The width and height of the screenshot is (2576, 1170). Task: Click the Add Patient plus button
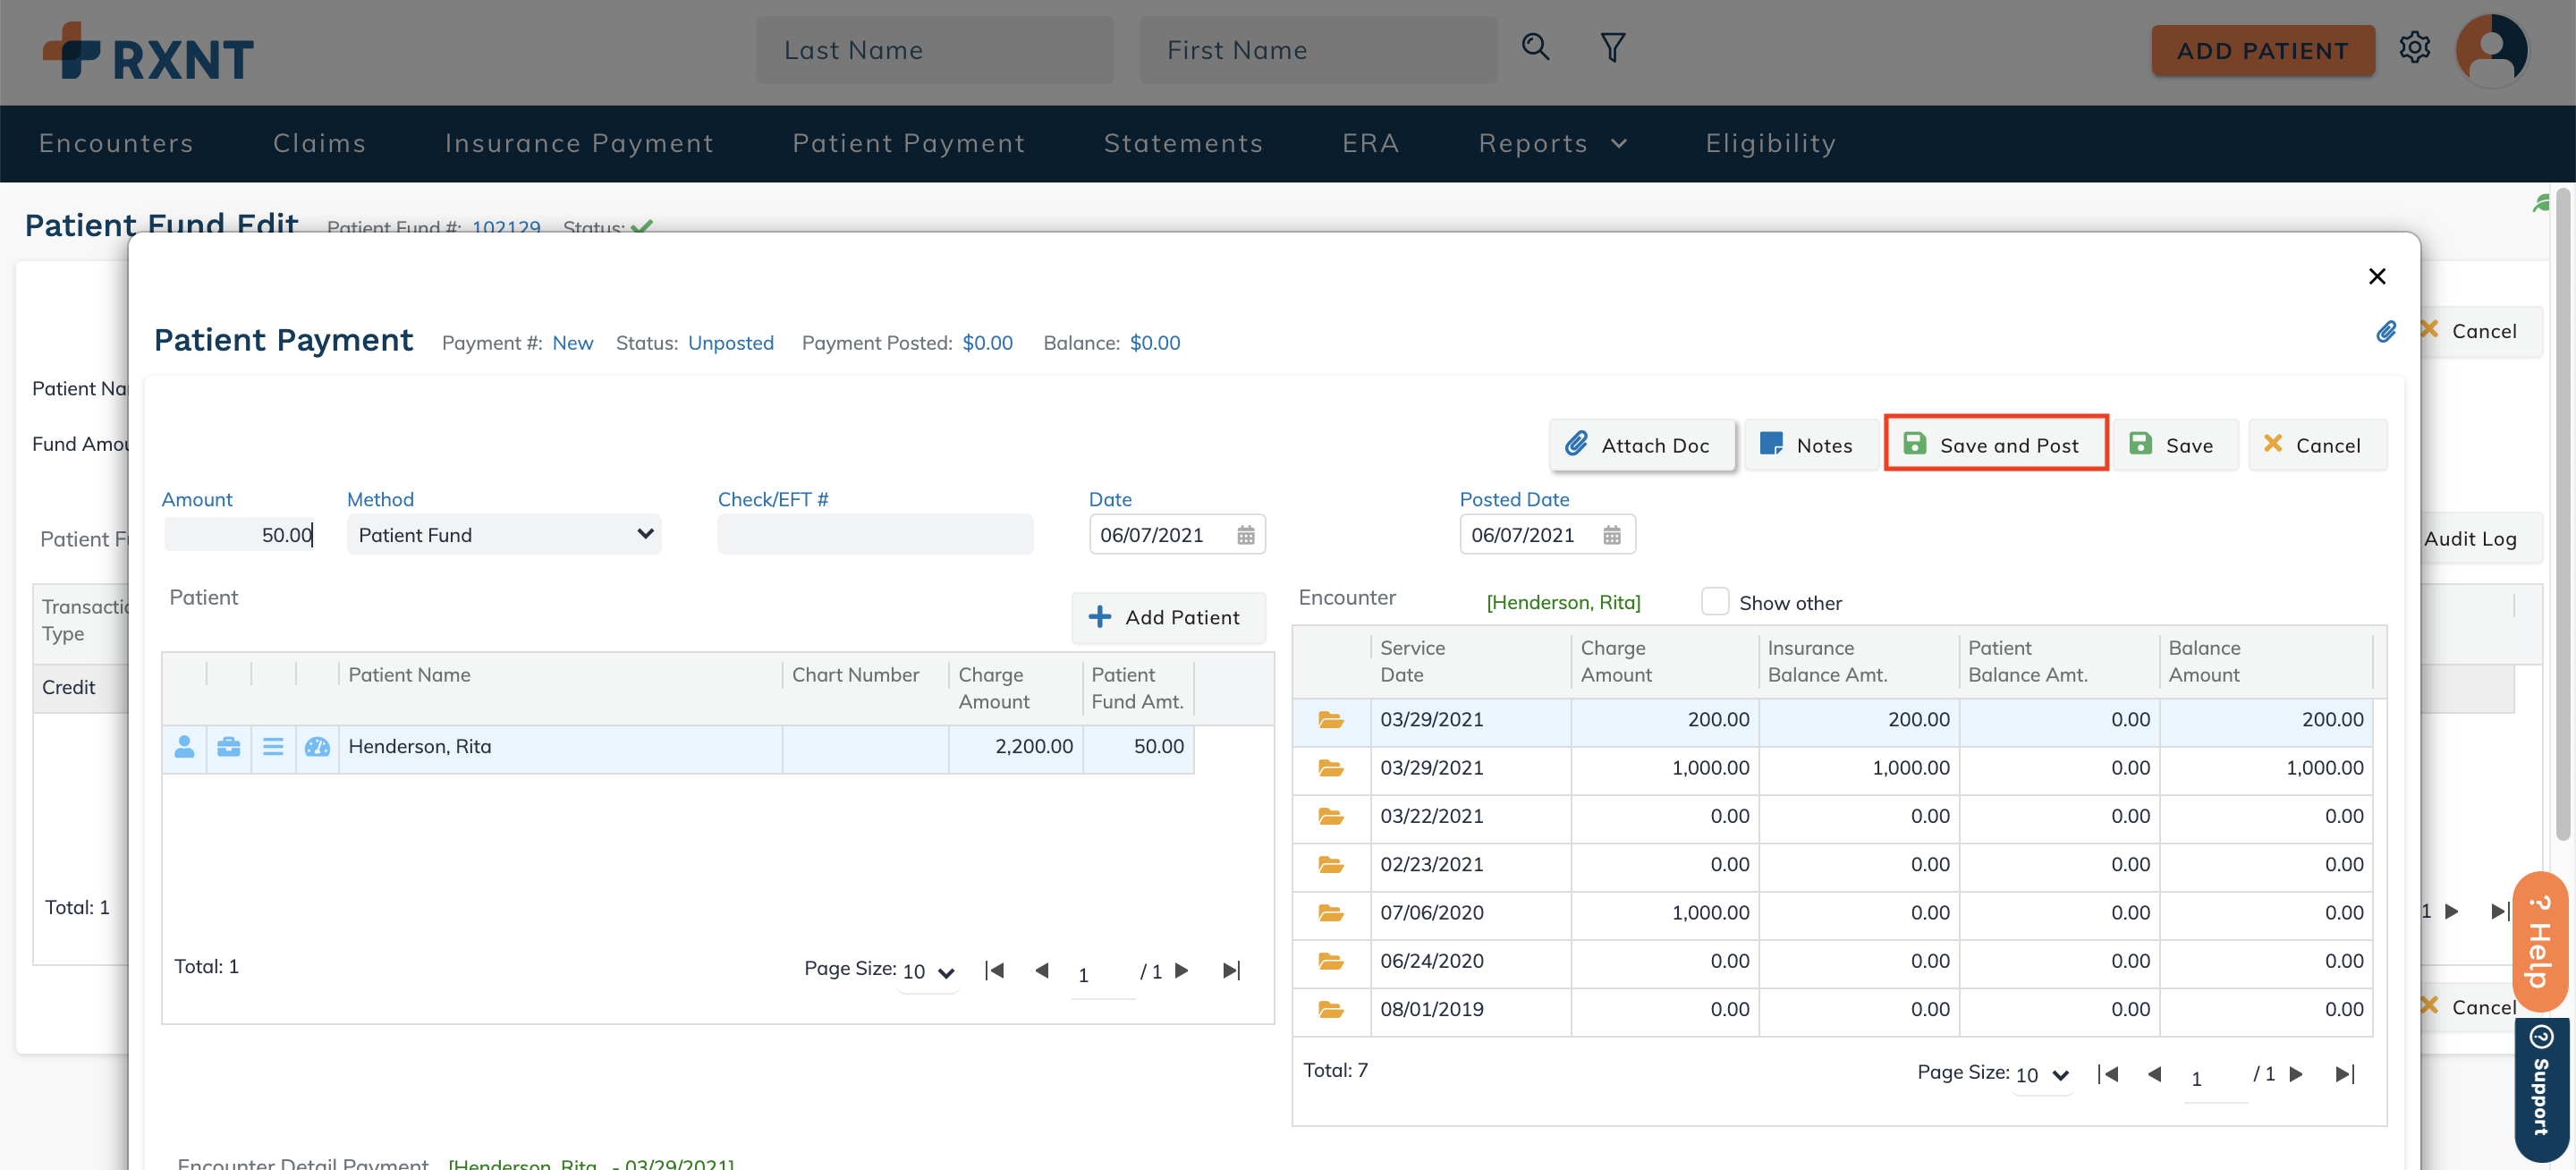coord(1167,617)
